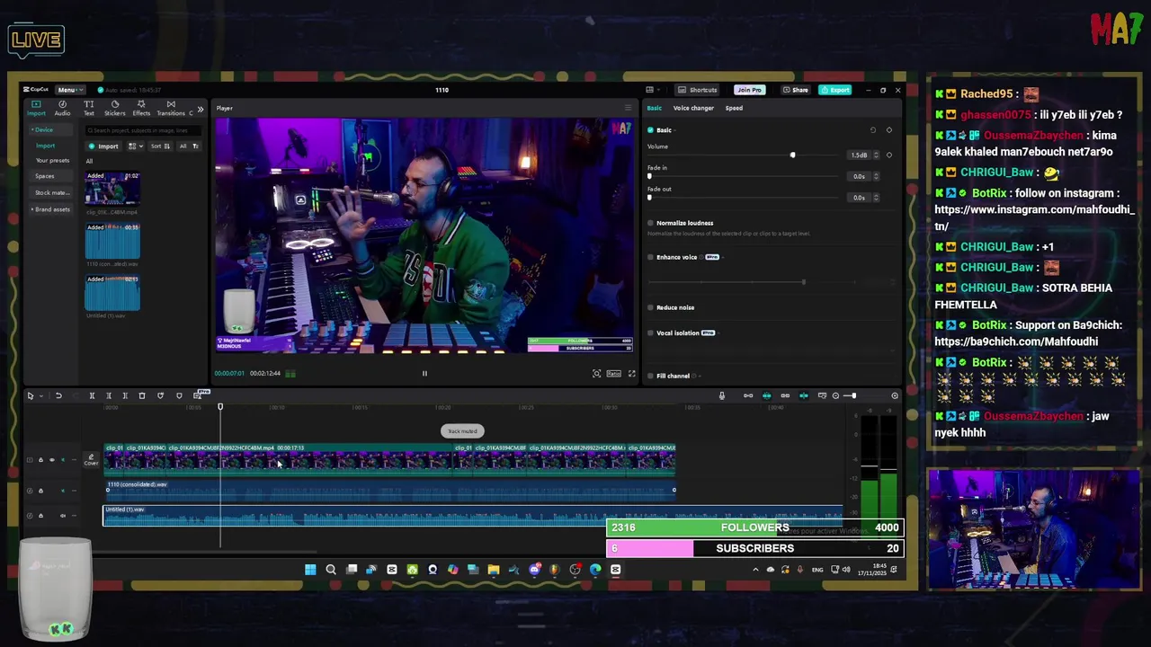Click the Delete left trim tool
Image resolution: width=1151 pixels, height=647 pixels.
coord(109,395)
